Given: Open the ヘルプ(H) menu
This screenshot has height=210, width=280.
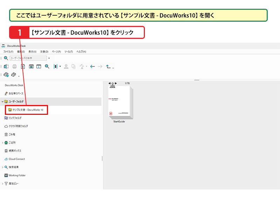Looking at the screenshot, I should [x=81, y=51].
